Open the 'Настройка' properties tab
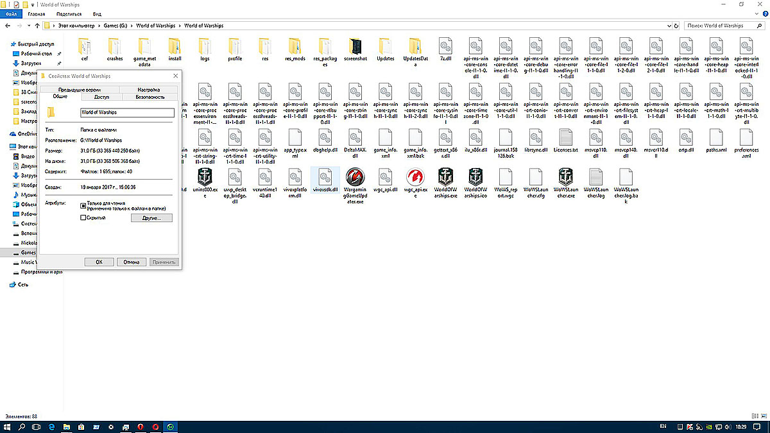770x433 pixels. 148,90
